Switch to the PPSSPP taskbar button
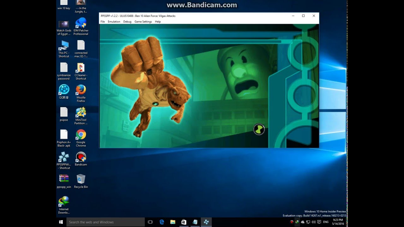 206,222
